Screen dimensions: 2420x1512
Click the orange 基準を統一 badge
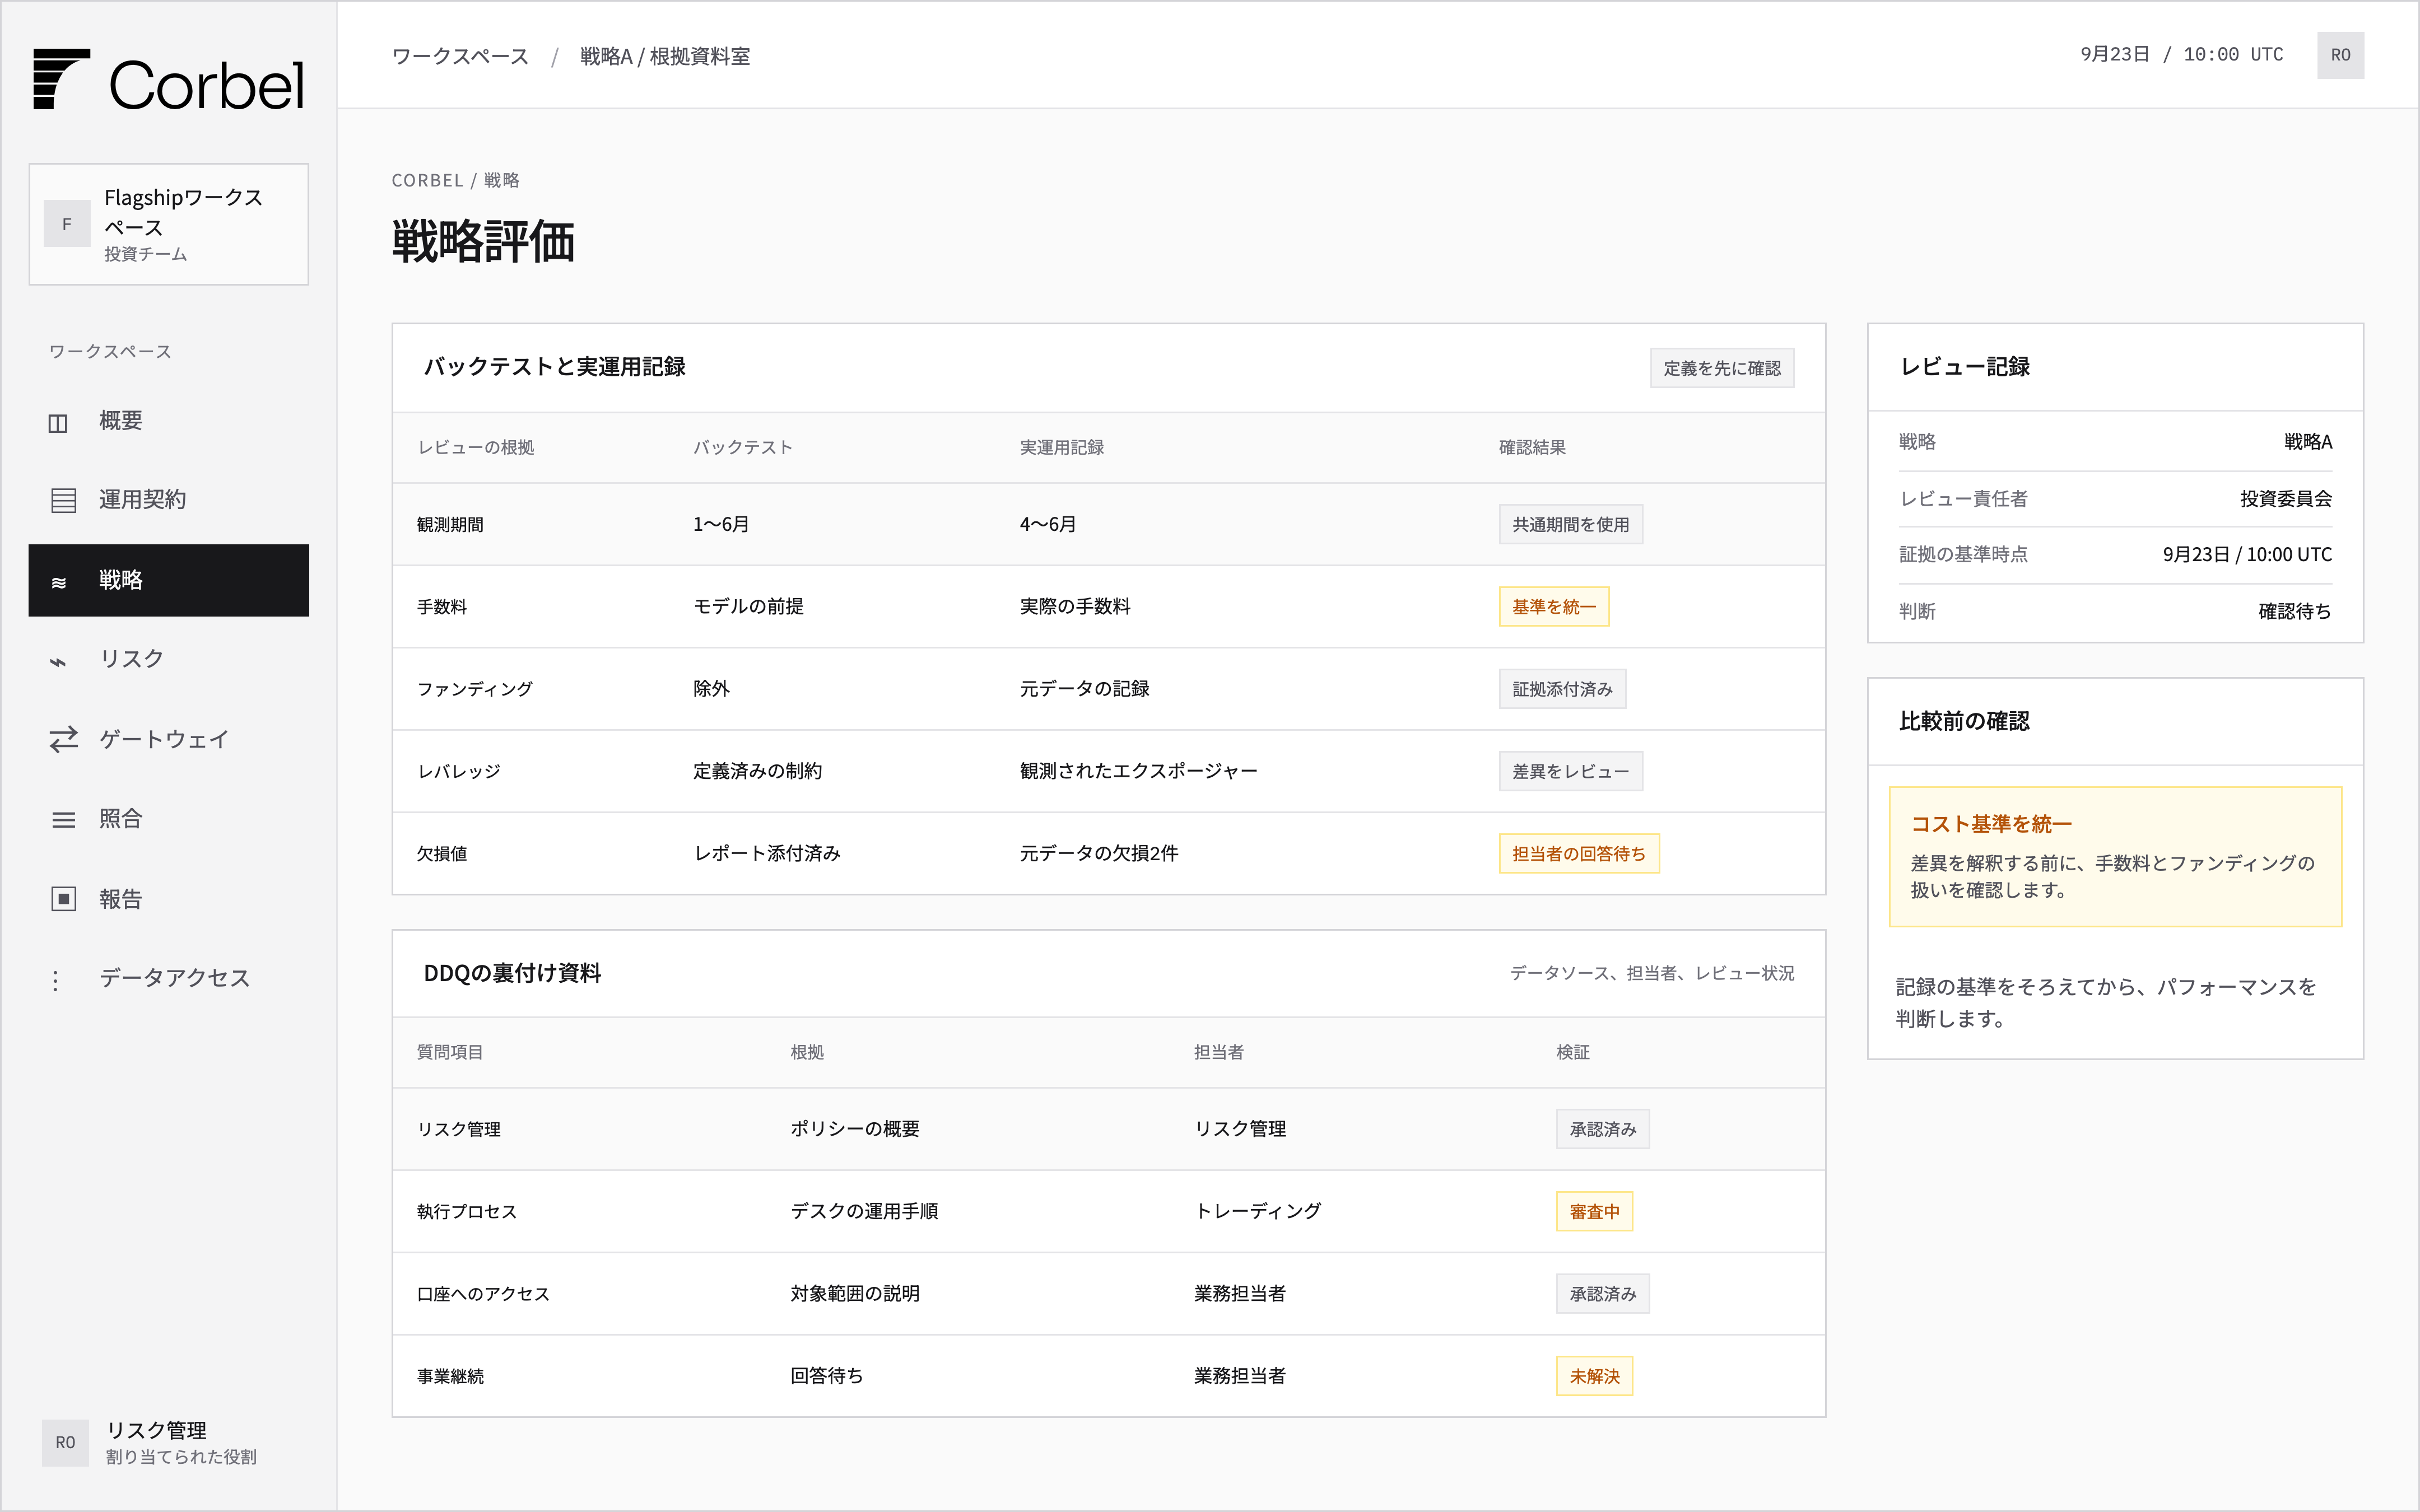pyautogui.click(x=1553, y=607)
